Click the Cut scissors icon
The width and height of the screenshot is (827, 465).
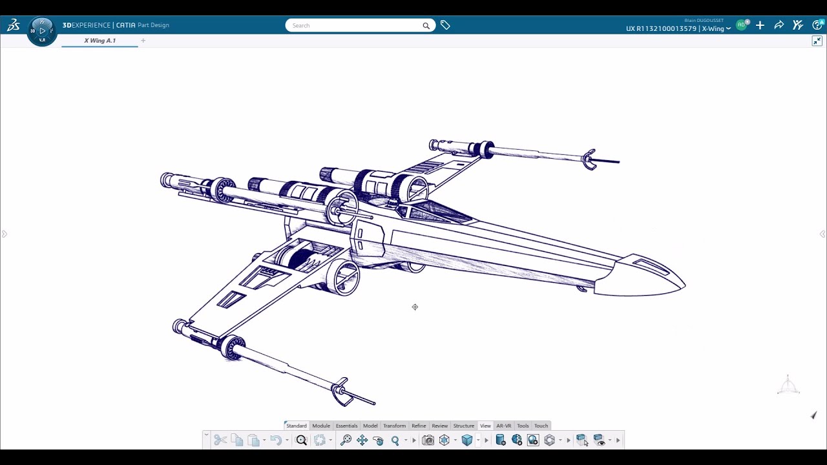point(220,440)
